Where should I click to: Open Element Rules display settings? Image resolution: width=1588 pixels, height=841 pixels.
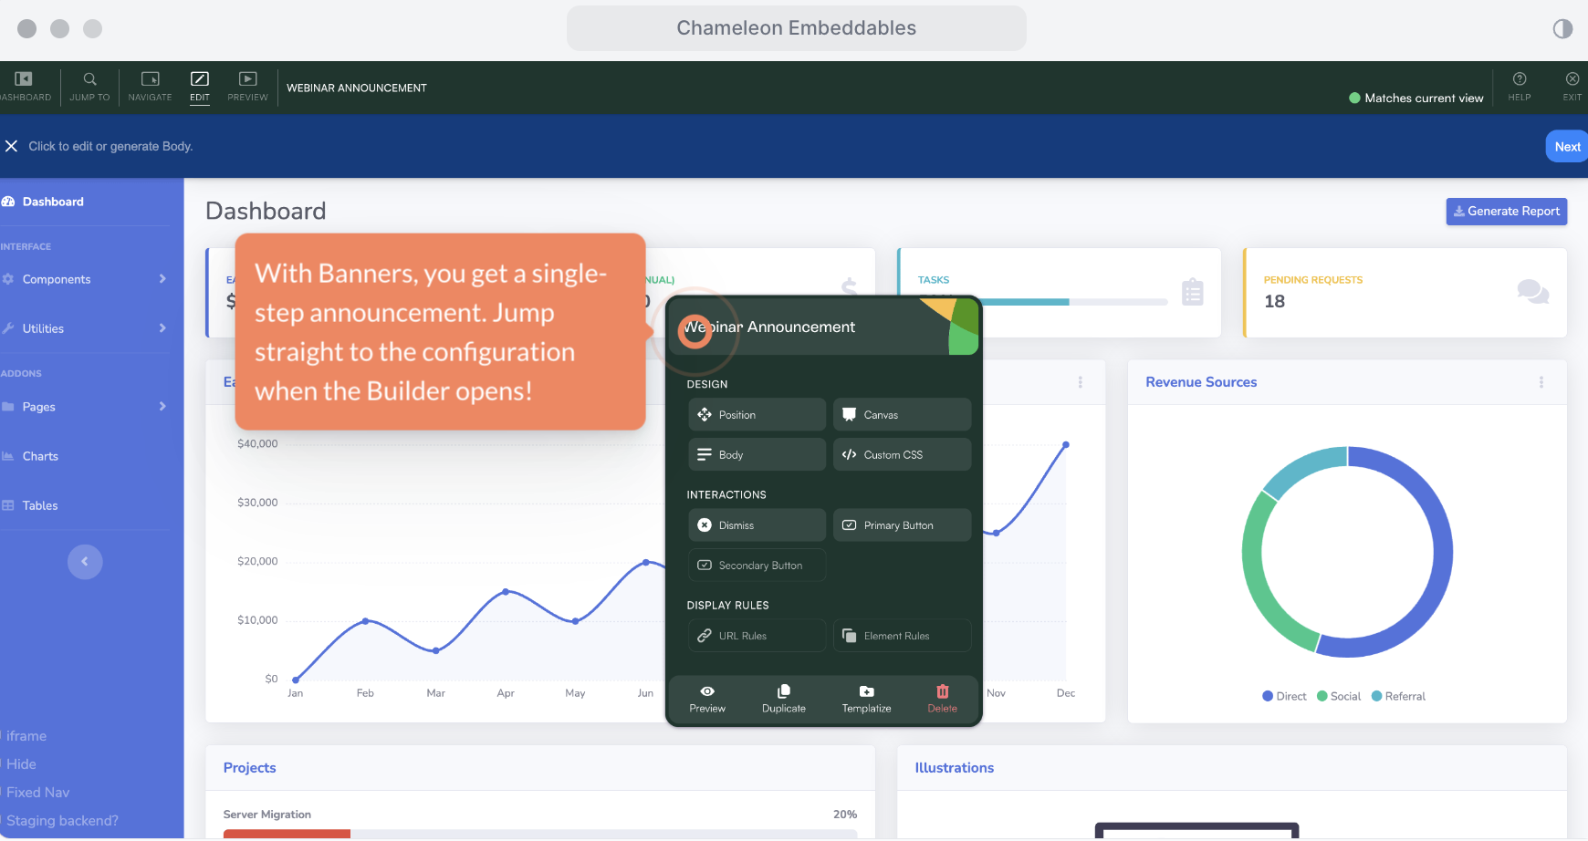click(902, 636)
